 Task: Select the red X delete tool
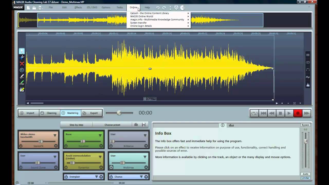[22, 64]
